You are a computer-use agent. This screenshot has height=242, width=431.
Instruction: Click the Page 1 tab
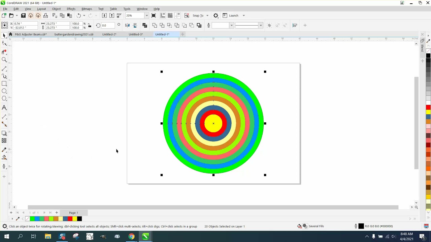(73, 213)
